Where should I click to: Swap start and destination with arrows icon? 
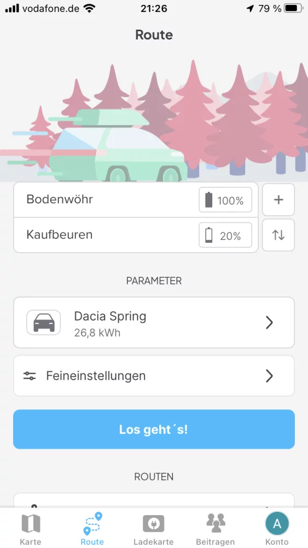point(278,235)
